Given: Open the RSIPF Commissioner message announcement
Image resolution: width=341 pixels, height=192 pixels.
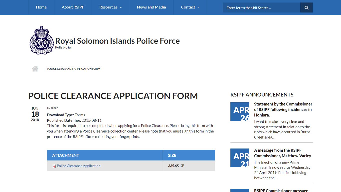Looking at the screenshot, I should 281,190.
